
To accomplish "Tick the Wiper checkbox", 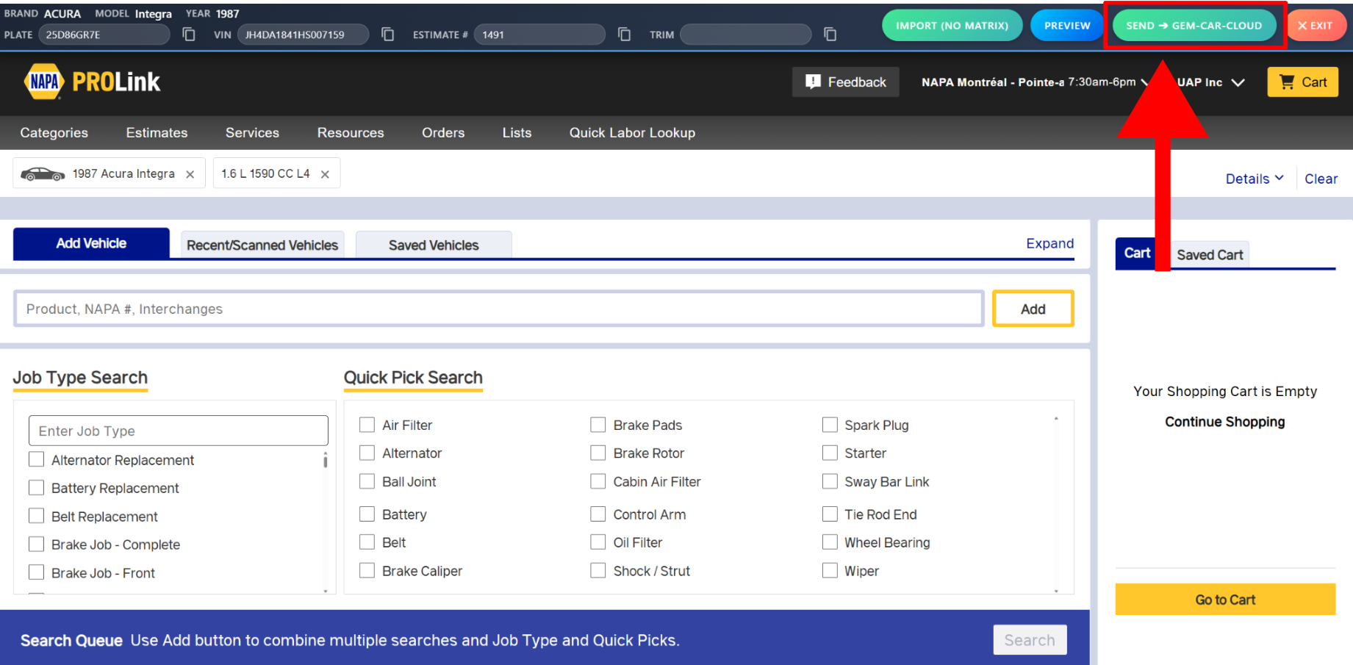I will pyautogui.click(x=830, y=570).
